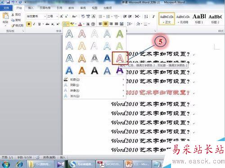
Task: Switch to the View ribbon tab
Action: pyautogui.click(x=94, y=8)
